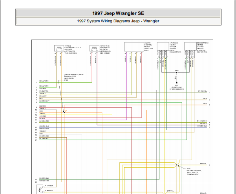Image resolution: width=236 pixels, height=194 pixels.
Task: Select 'Engine harness, right side of transmission' note
Action: click(x=194, y=172)
